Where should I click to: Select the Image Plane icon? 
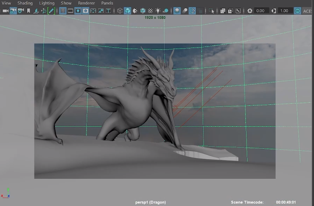[36, 11]
